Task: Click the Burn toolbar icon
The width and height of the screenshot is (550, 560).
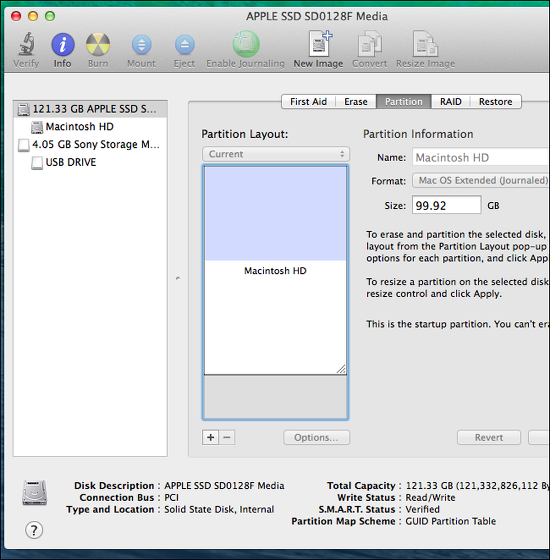Action: tap(98, 45)
